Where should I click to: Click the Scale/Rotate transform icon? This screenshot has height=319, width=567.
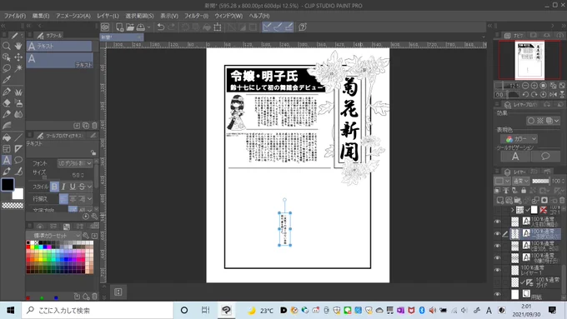coord(218,27)
